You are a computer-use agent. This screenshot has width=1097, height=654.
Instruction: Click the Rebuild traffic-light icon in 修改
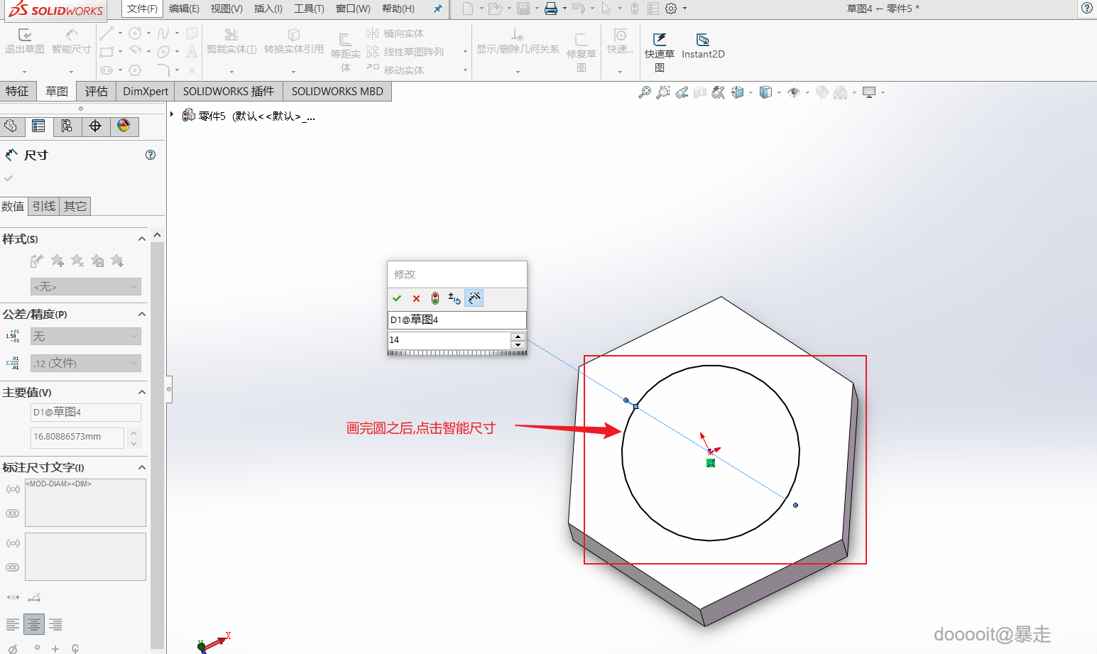pyautogui.click(x=435, y=298)
